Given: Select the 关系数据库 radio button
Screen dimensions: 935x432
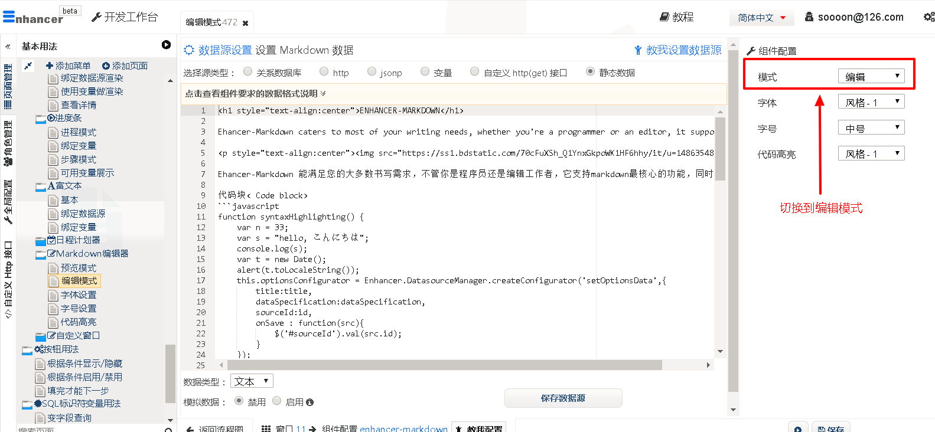Looking at the screenshot, I should point(248,71).
